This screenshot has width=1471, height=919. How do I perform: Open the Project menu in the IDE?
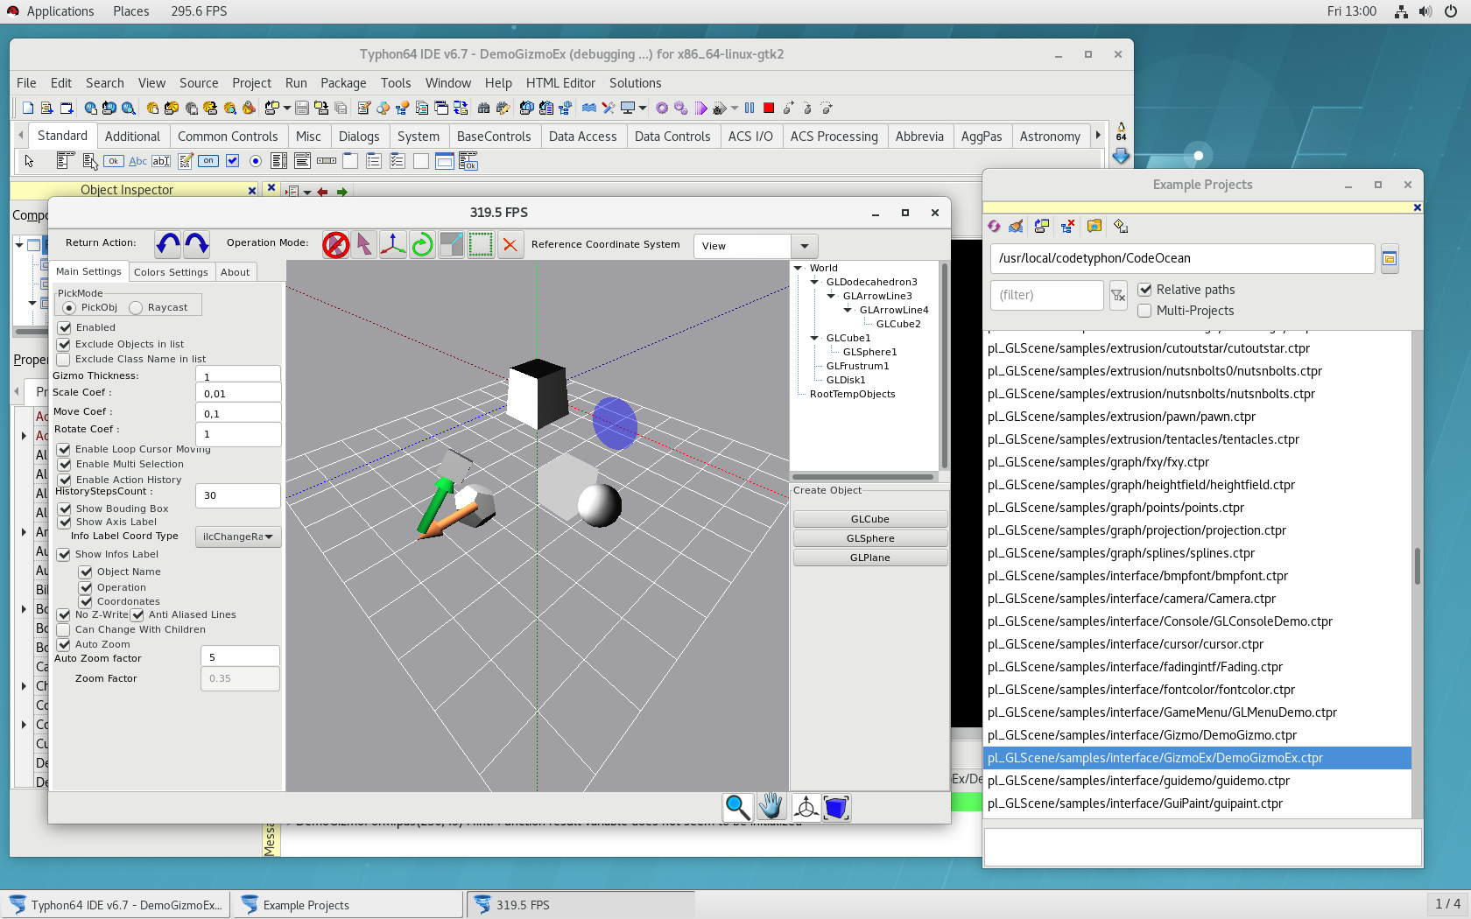pos(251,83)
